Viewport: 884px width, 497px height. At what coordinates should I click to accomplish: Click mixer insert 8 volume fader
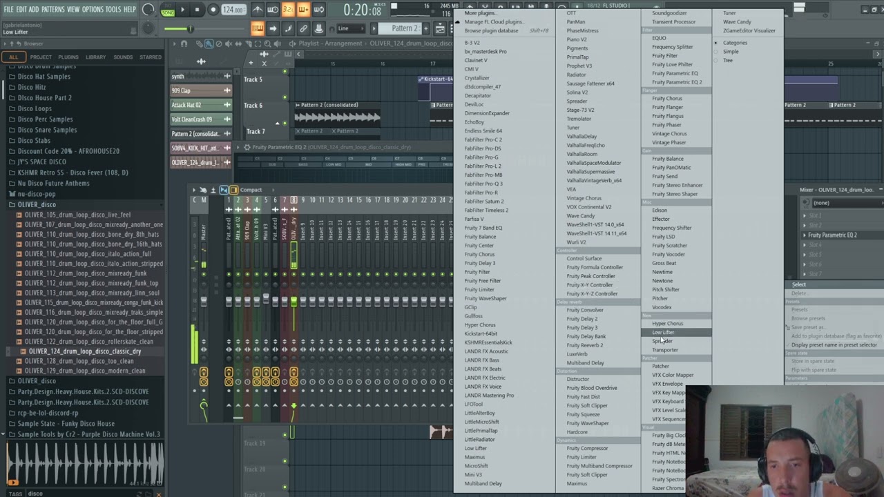(294, 302)
